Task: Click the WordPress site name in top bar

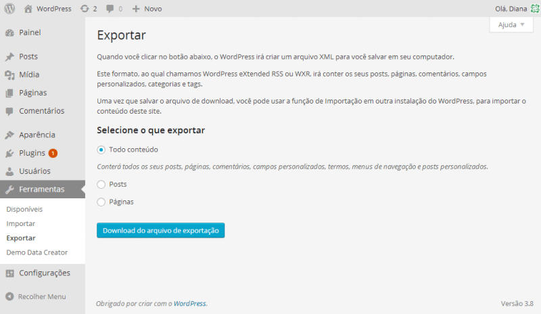Action: click(x=54, y=9)
